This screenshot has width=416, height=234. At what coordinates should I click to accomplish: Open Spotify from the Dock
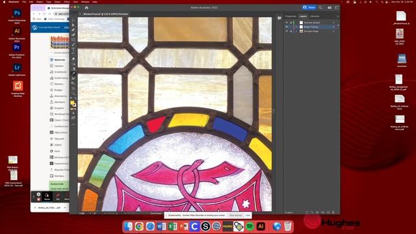click(250, 226)
